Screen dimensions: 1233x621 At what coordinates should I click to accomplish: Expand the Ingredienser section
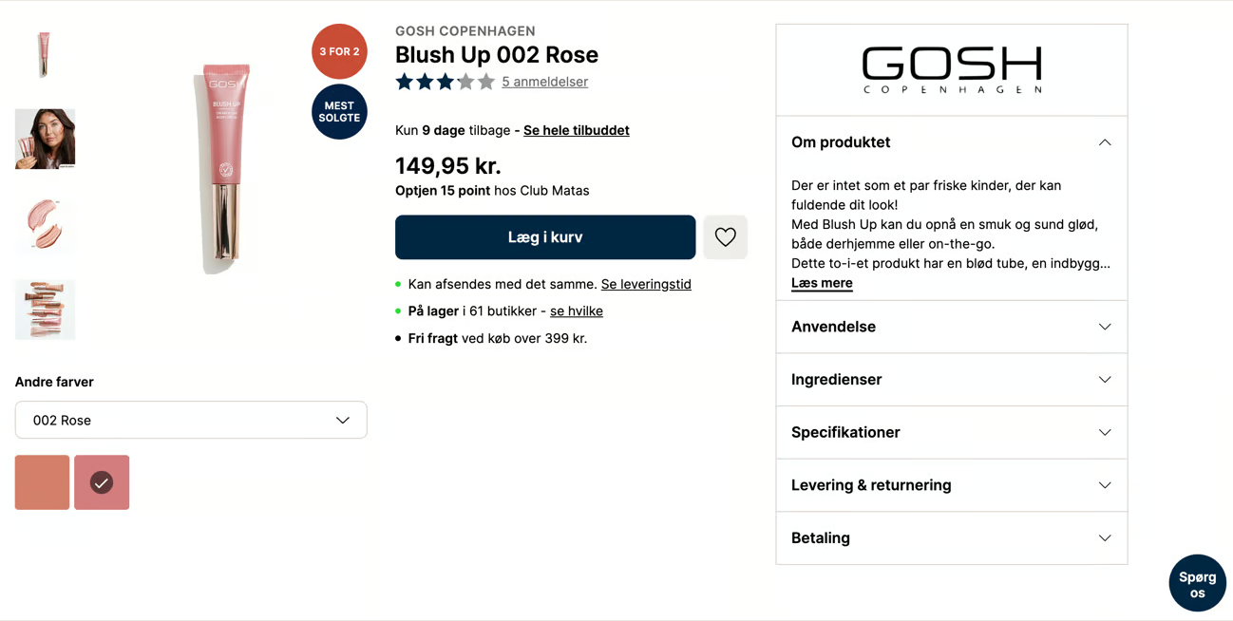[x=951, y=380]
